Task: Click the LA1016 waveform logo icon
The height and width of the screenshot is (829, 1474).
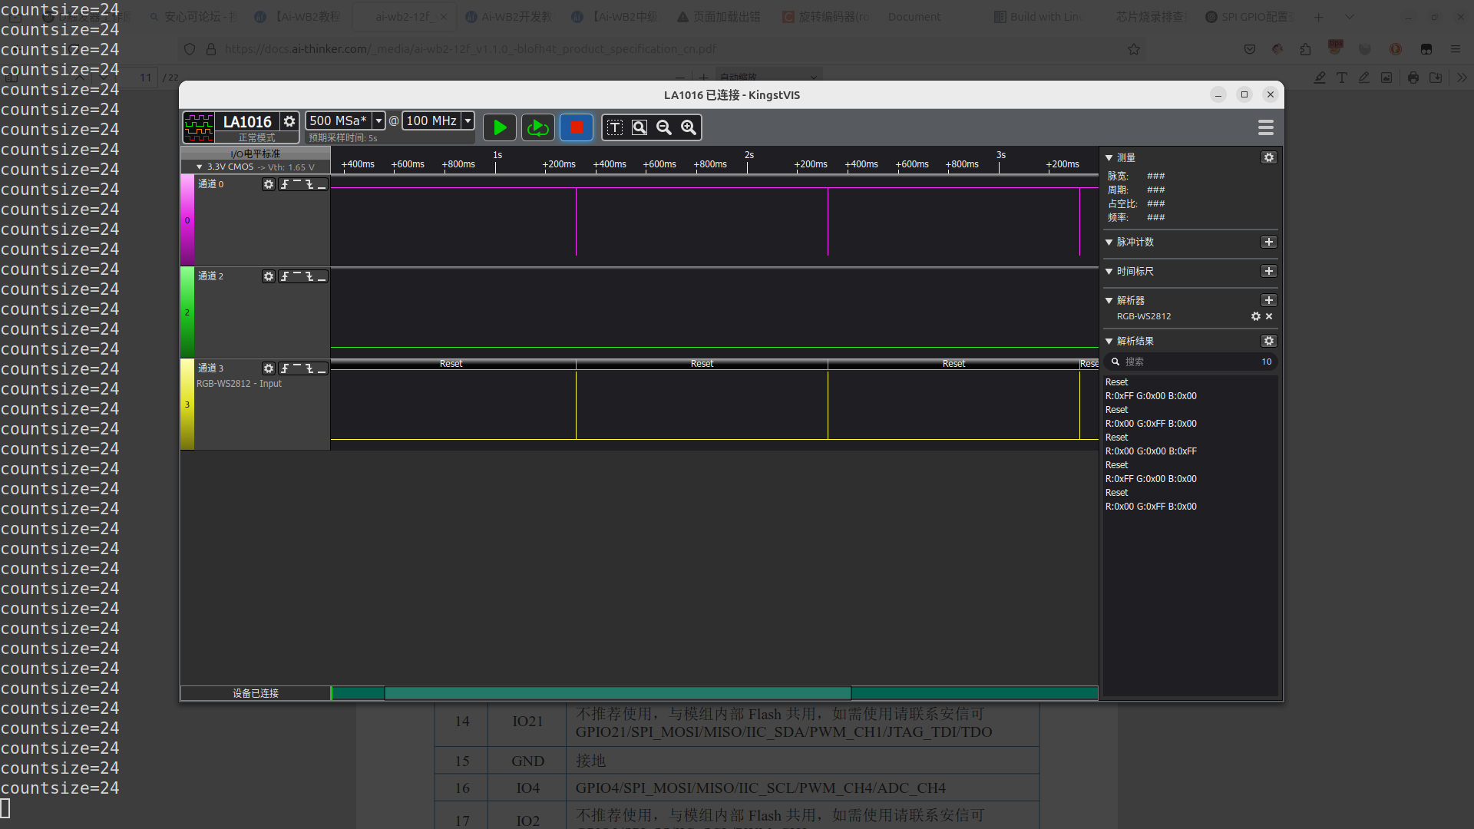Action: (199, 127)
